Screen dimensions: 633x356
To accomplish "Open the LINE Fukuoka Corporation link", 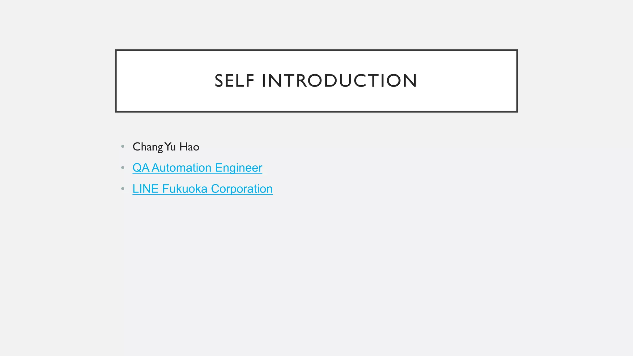I will (202, 189).
